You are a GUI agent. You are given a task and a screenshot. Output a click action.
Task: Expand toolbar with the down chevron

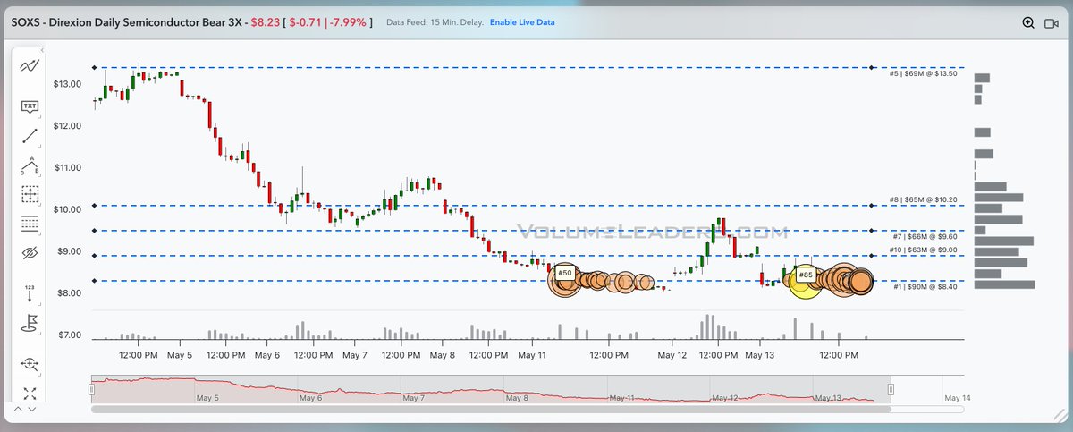coord(33,409)
